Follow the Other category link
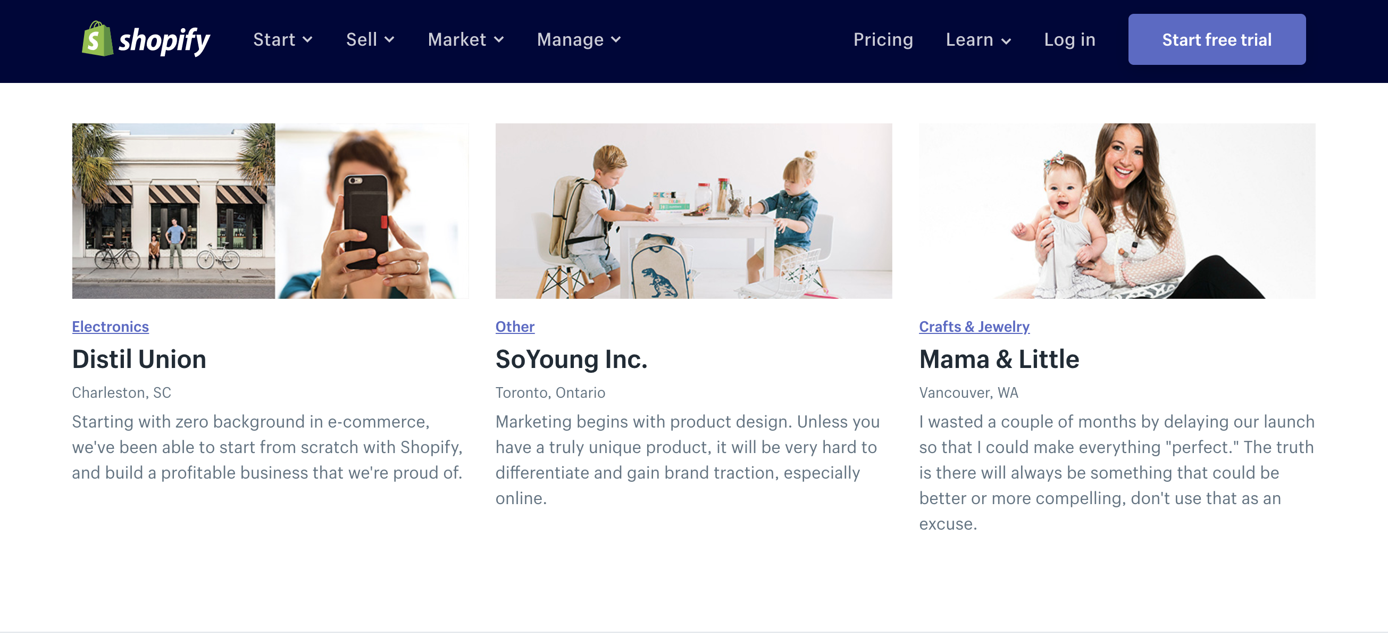The image size is (1388, 636). pyautogui.click(x=515, y=327)
